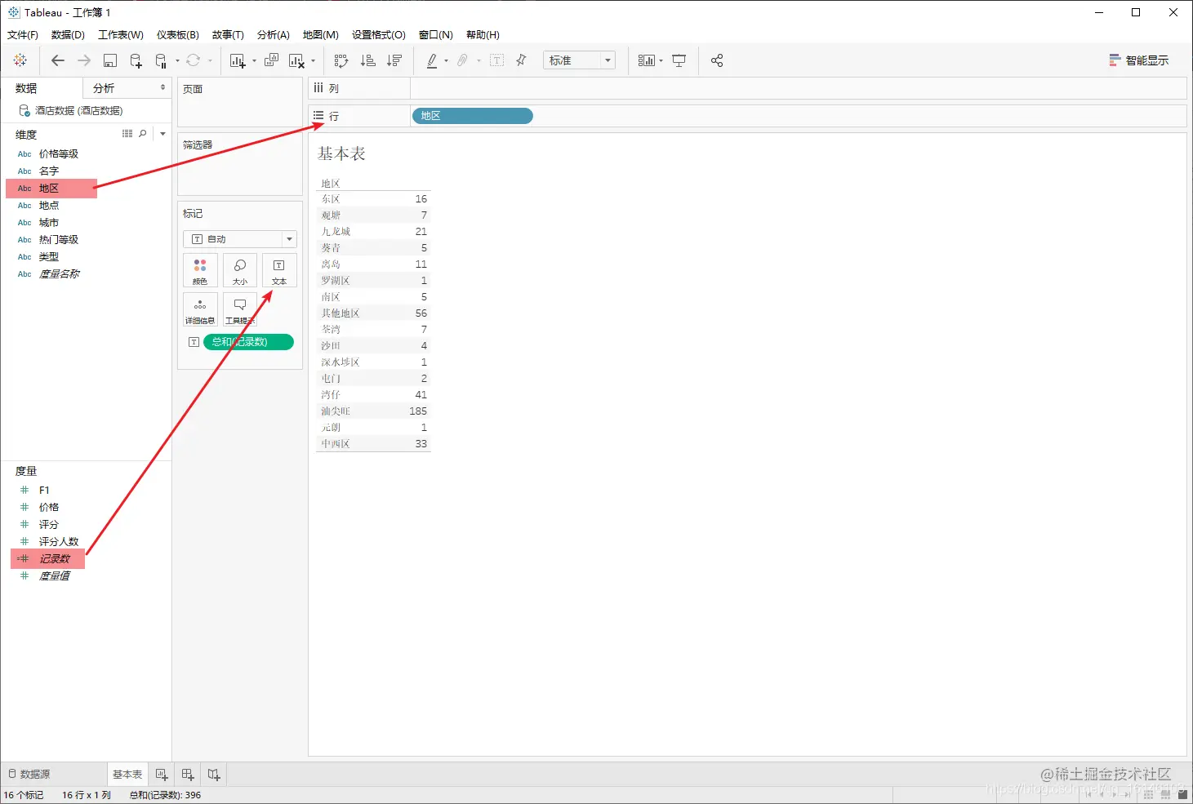
Task: Open the 地图(M) menu
Action: 321,35
